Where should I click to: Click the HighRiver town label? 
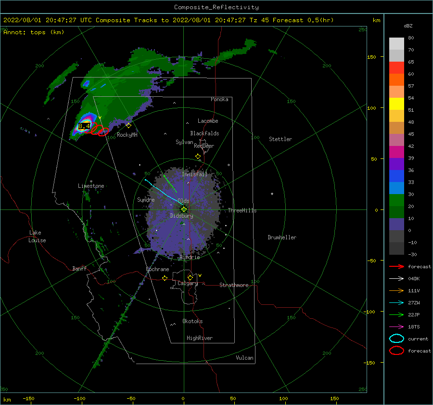[x=200, y=338]
